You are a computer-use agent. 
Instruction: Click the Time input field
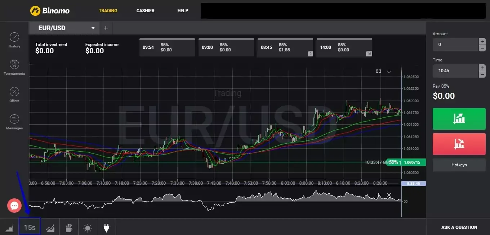coord(456,71)
